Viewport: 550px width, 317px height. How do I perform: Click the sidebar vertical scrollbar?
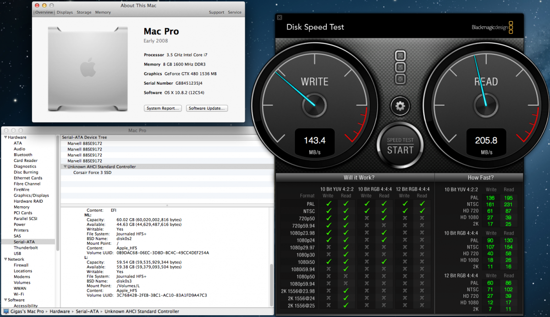58,194
